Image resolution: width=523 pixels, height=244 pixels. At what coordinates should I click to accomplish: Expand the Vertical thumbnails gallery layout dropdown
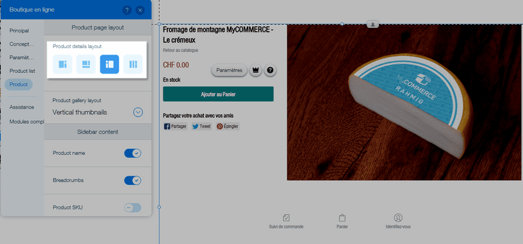[x=138, y=113]
